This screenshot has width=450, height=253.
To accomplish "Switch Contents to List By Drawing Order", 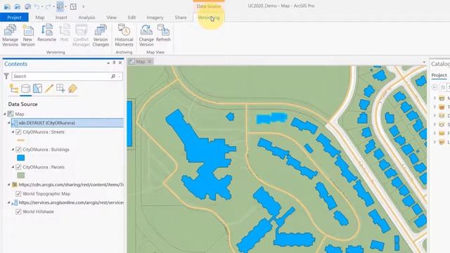I will [14, 89].
